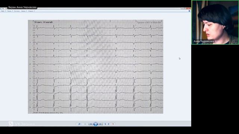Viewport: 239px width, 134px height.
Task: Open the Печать menu
Action: (x=10, y=11)
